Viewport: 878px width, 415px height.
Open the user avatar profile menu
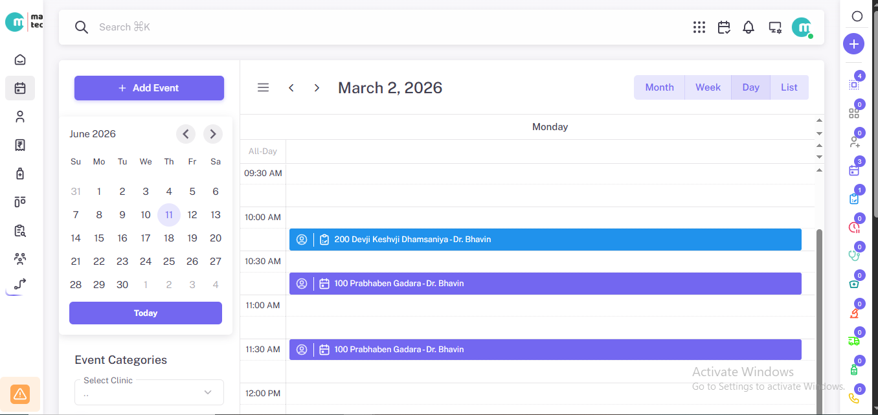(x=802, y=27)
